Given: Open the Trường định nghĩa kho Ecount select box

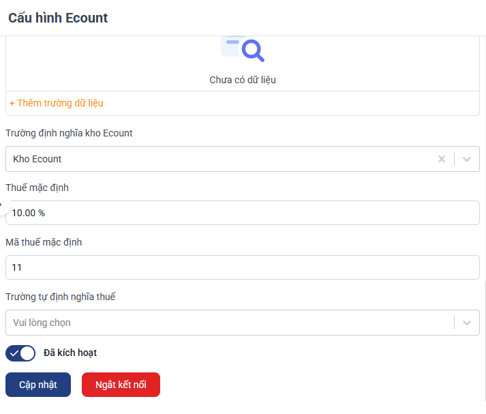Looking at the screenshot, I should (218, 159).
